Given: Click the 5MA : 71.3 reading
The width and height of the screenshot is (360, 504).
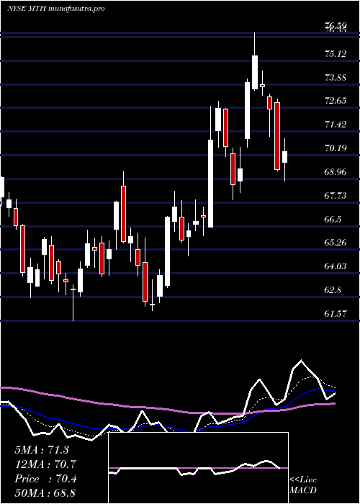Looking at the screenshot, I should tap(42, 450).
